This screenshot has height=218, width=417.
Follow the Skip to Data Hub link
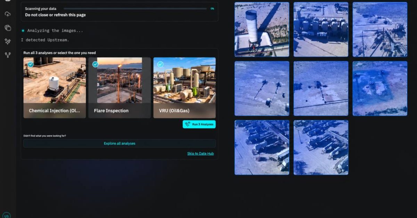(x=201, y=153)
